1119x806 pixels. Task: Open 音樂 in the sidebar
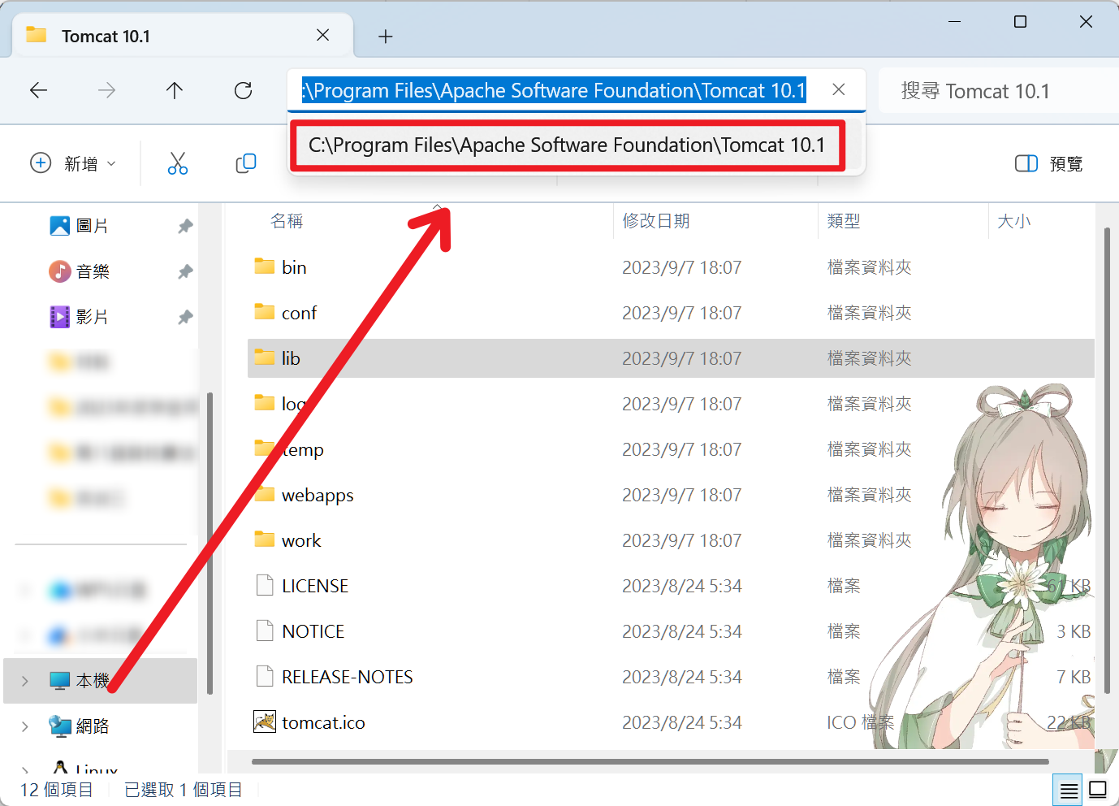pos(80,271)
